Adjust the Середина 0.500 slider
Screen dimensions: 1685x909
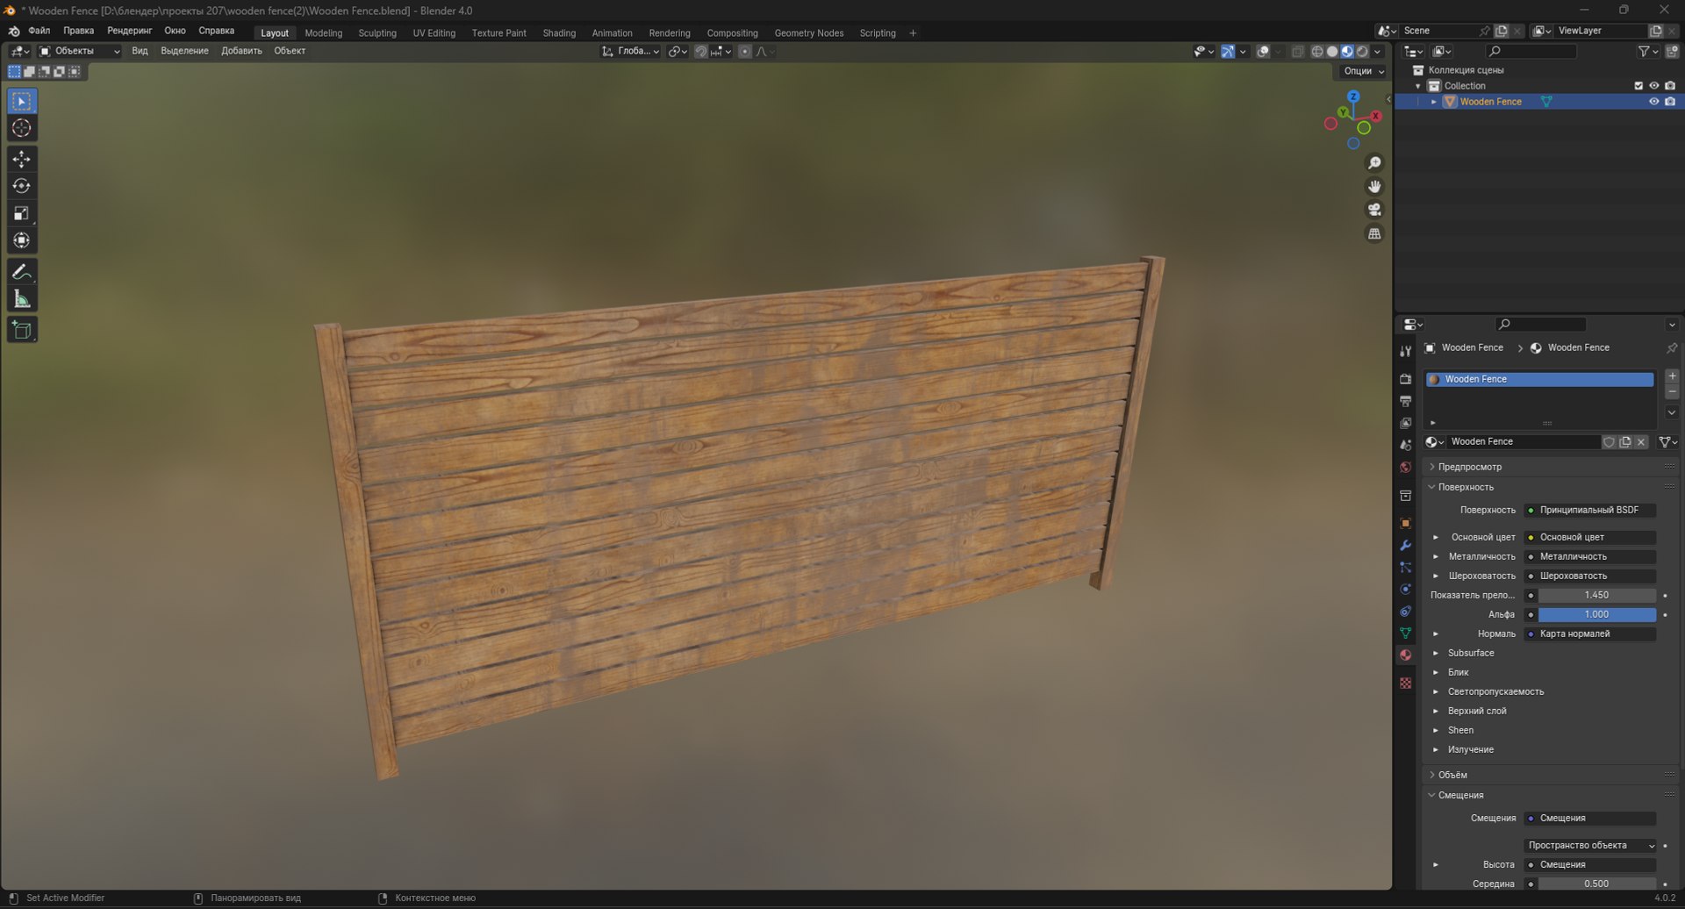click(1596, 884)
